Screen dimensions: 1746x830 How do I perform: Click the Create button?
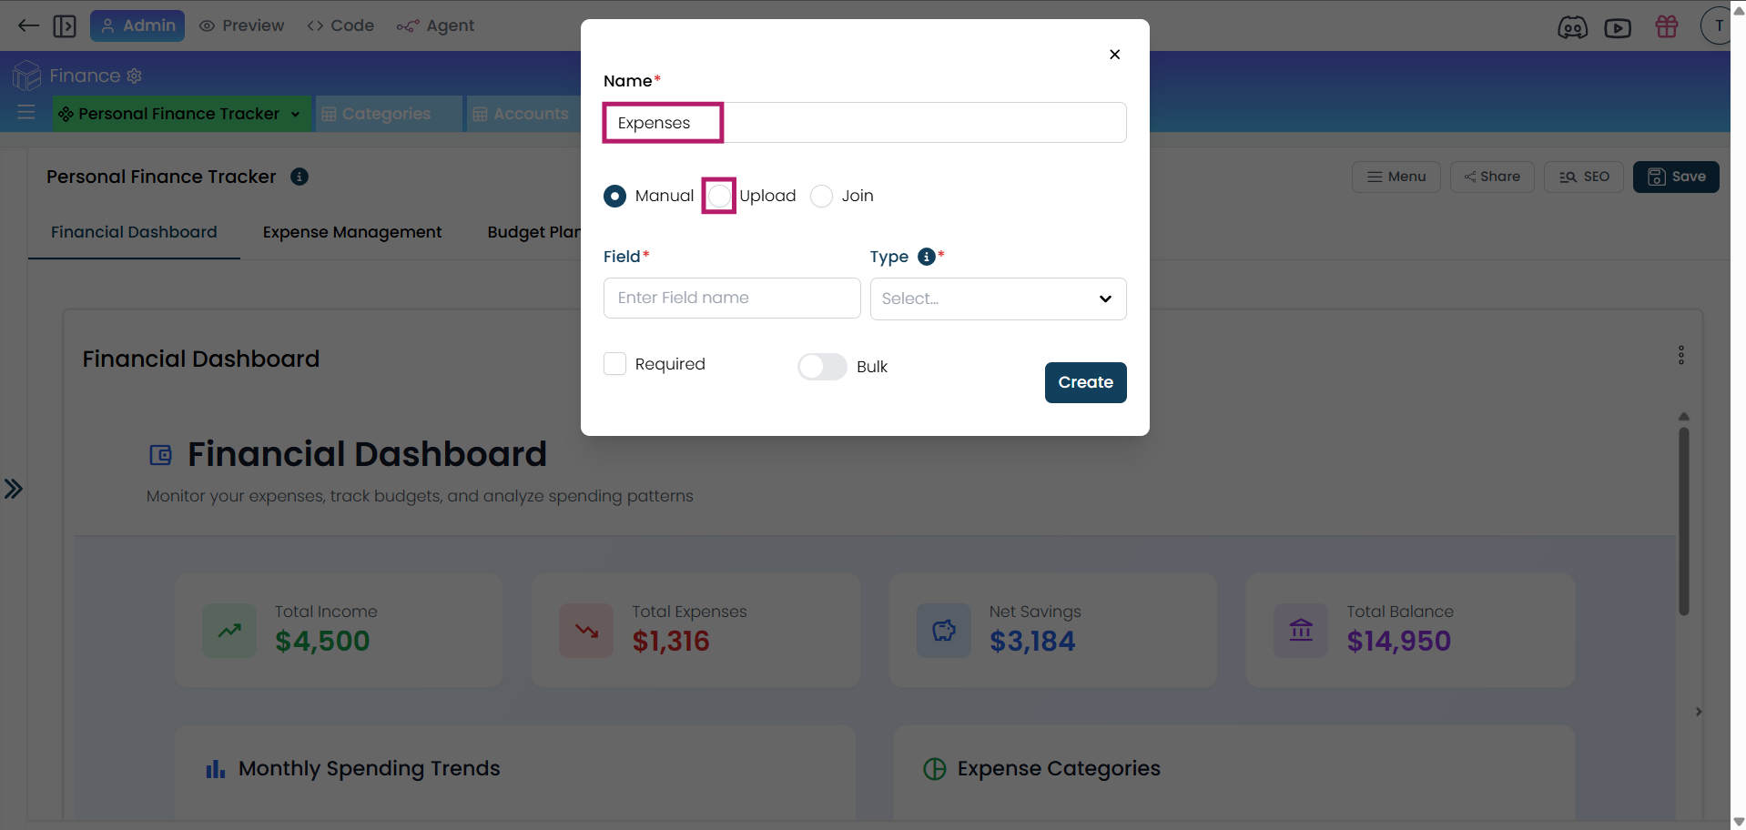[1085, 382]
